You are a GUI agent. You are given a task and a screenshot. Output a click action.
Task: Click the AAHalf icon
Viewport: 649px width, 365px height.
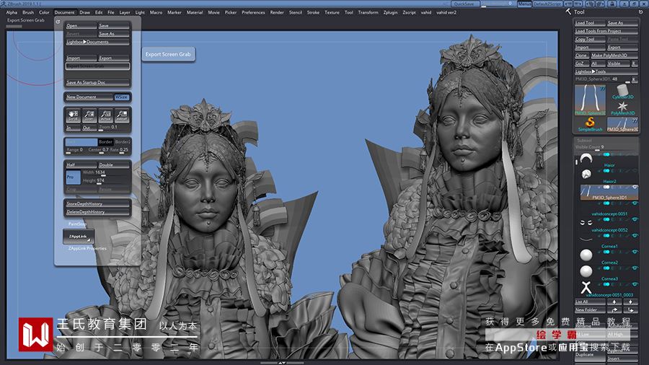pyautogui.click(x=122, y=115)
